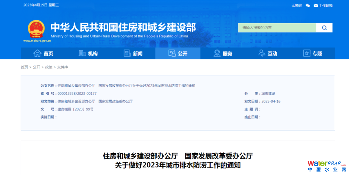Open the 工作邮箱 envelope icon
This screenshot has width=349, height=175.
click(316, 5)
